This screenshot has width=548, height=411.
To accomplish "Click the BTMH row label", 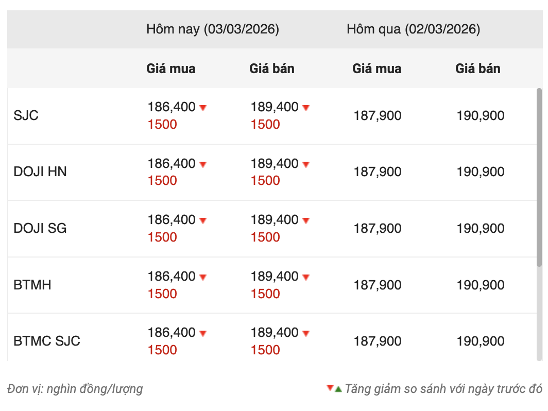I will click(x=32, y=285).
